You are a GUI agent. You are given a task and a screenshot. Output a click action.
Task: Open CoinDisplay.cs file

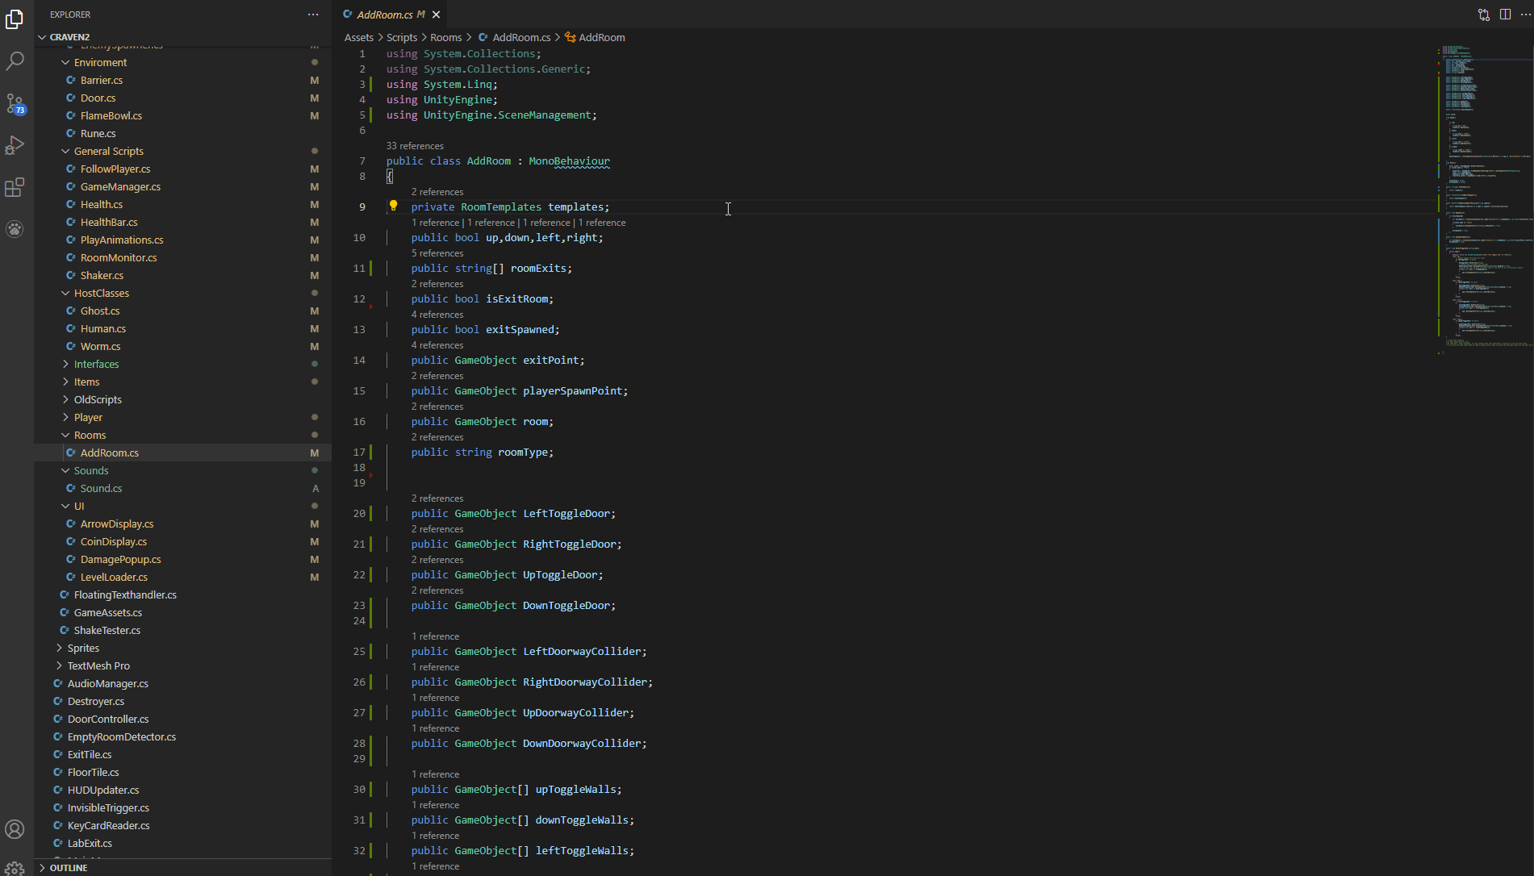182,541
